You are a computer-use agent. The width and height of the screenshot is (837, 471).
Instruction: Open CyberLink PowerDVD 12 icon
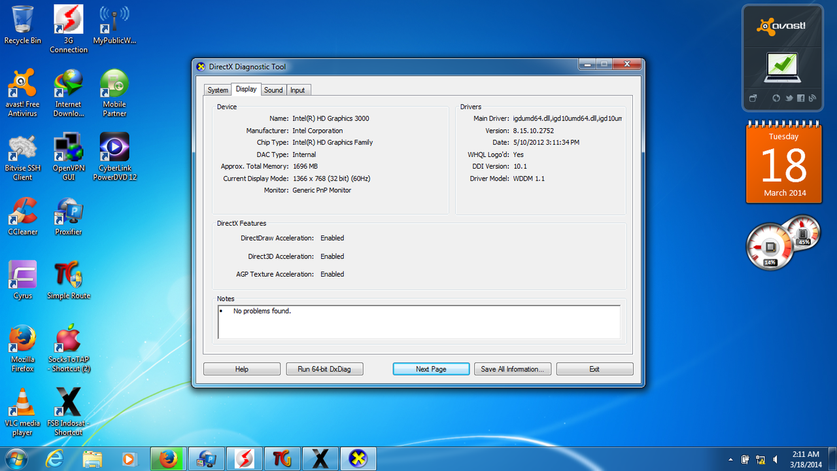click(114, 157)
